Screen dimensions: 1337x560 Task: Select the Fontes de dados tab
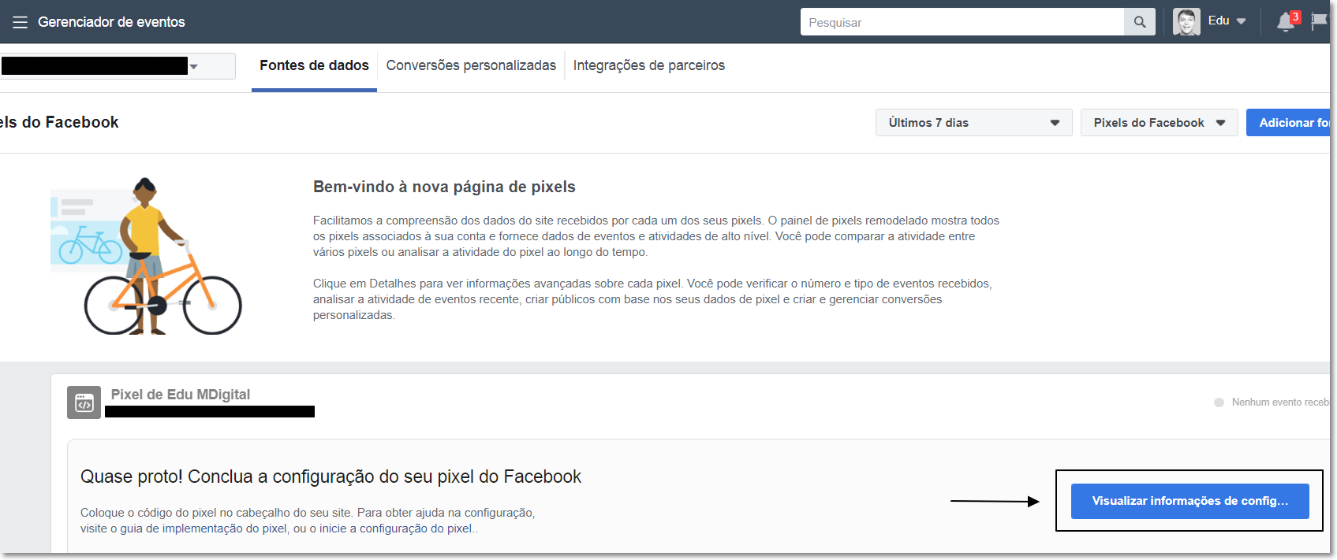pos(314,66)
